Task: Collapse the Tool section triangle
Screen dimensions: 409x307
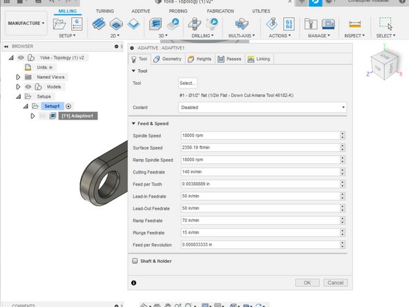Action: (x=133, y=71)
